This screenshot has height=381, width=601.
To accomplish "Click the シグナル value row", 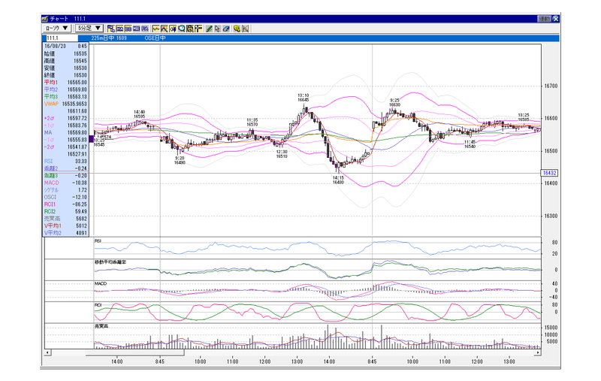I will [x=65, y=190].
